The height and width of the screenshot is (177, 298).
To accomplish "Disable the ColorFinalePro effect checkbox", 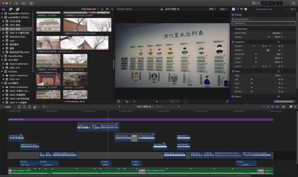I will click(x=233, y=19).
